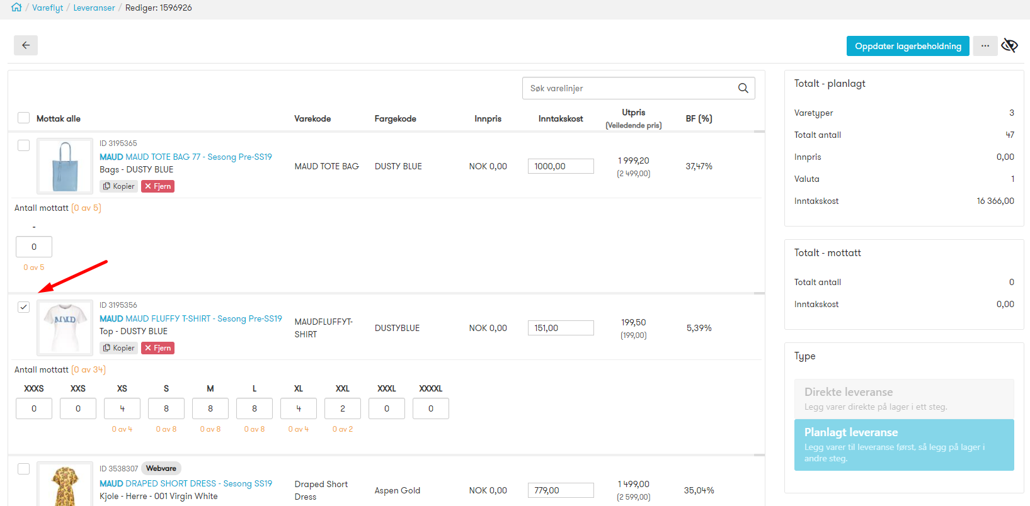Click S size quantity field
1030x506 pixels.
[166, 408]
